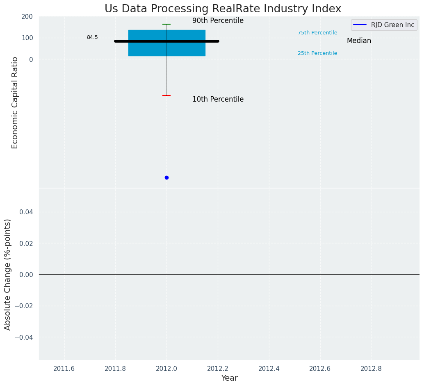Click the 10th Percentile annotation text
Image resolution: width=424 pixels, height=386 pixels.
[218, 99]
